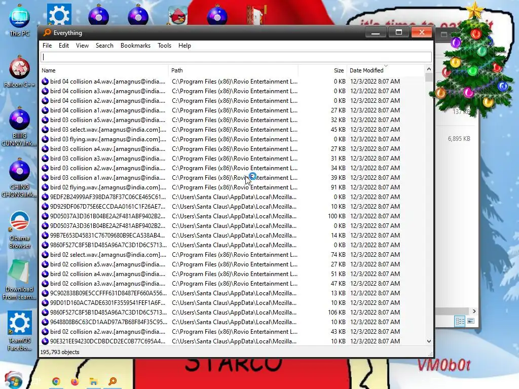519x389 pixels.
Task: Open the Bookmarks menu
Action: 135,46
